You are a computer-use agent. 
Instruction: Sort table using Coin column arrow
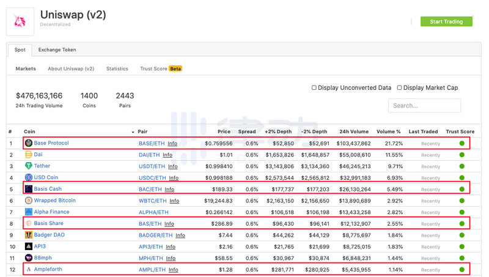coord(133,132)
